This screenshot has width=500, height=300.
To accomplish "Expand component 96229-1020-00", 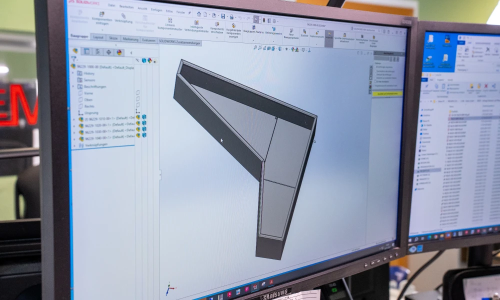I will [74, 126].
